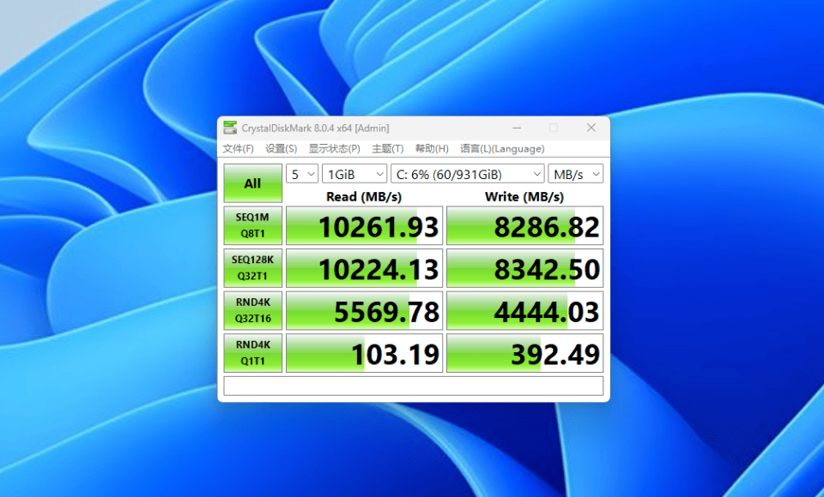Start the RND4K Q1T1 test
This screenshot has height=497, width=824.
(252, 353)
